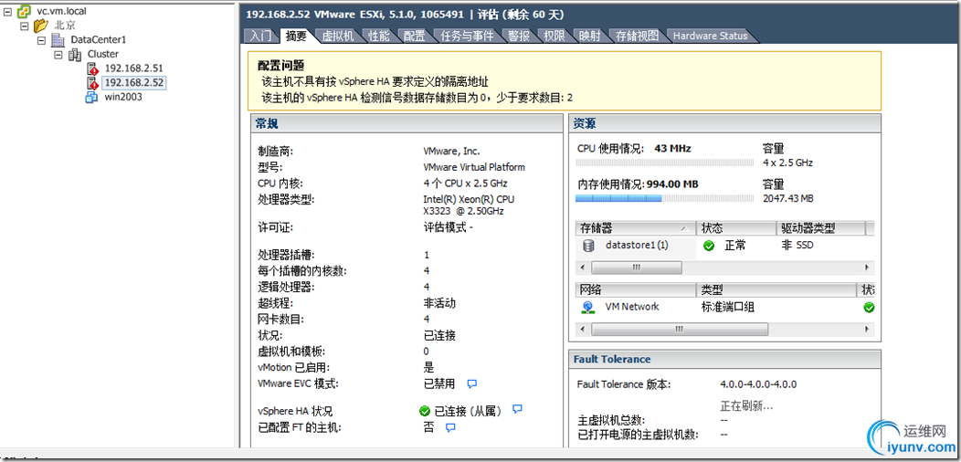Open the 任务与事件 tab
This screenshot has height=462, width=961.
click(x=467, y=36)
